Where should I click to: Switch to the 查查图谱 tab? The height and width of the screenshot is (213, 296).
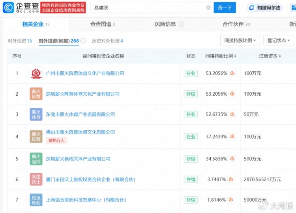(x=103, y=24)
